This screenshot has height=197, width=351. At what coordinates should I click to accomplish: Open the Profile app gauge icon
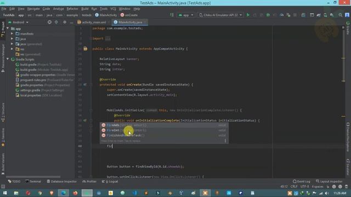281,15
